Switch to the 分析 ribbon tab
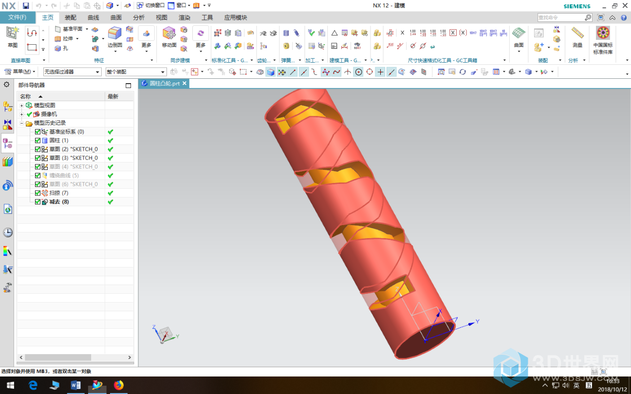Image resolution: width=631 pixels, height=394 pixels. 139,18
